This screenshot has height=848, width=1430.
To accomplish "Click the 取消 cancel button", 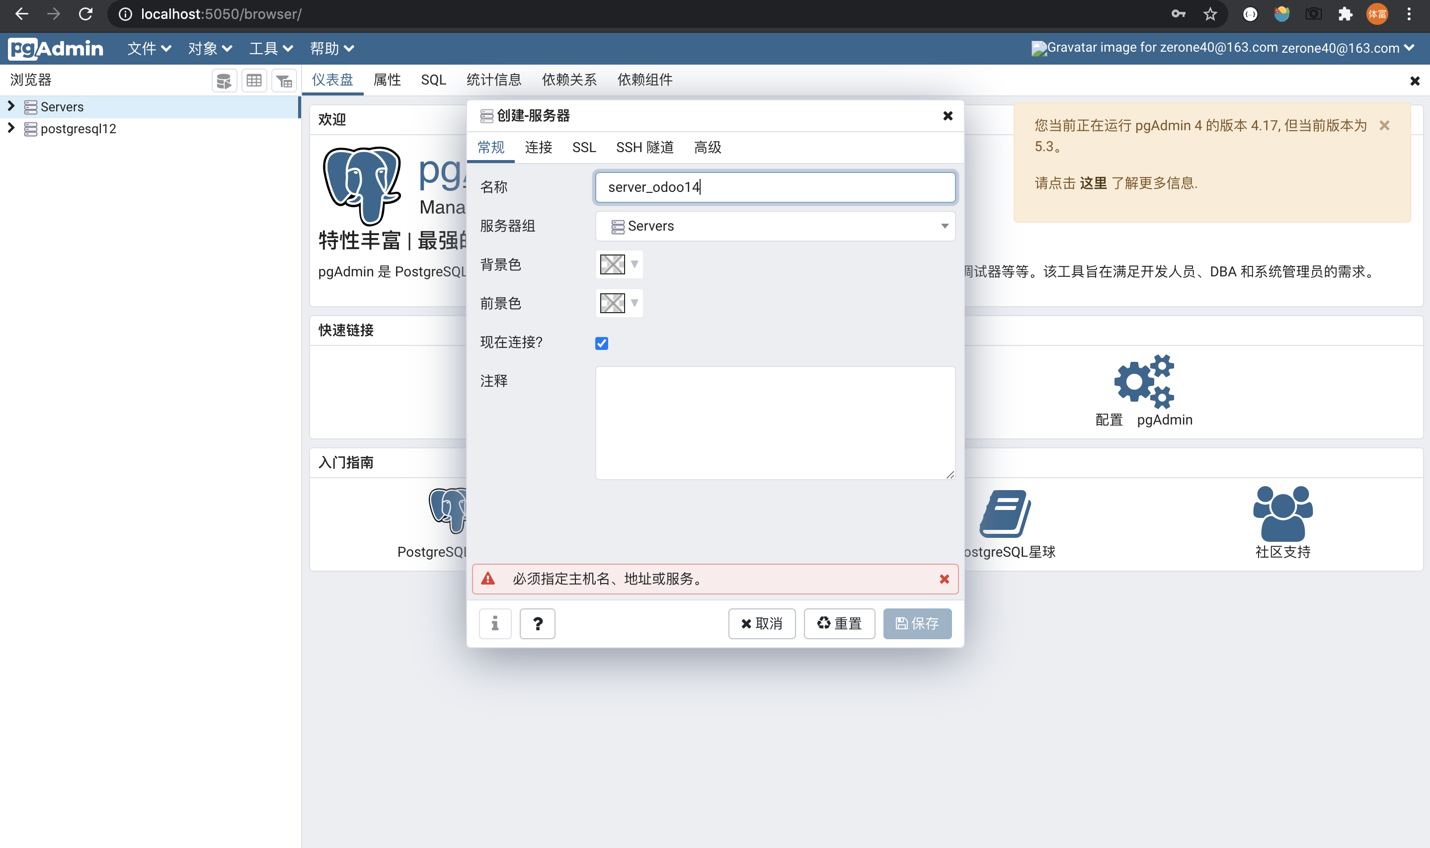I will pos(761,623).
